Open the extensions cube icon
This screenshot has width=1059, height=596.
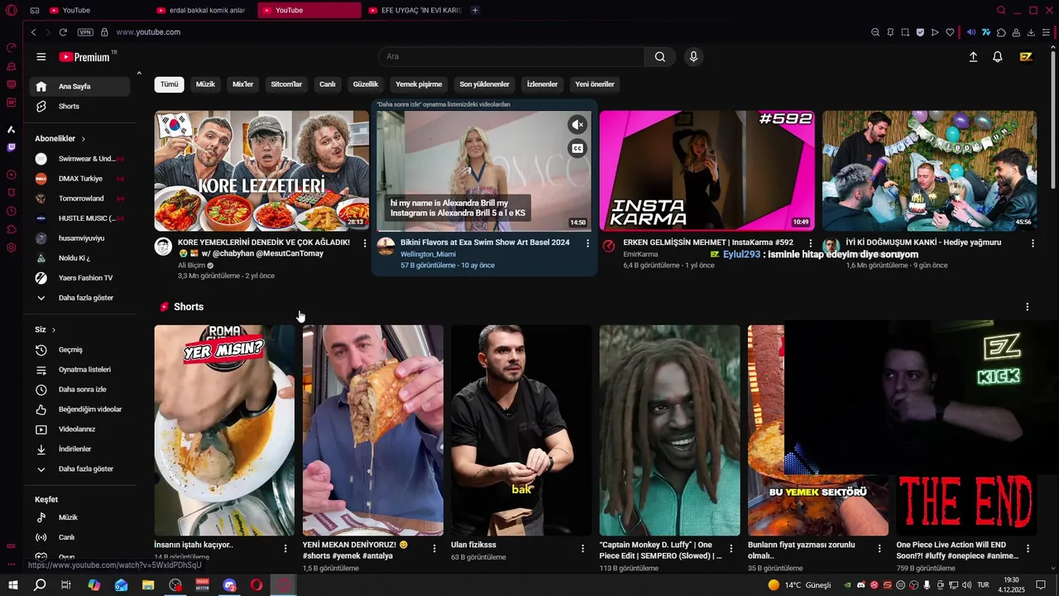[1001, 32]
